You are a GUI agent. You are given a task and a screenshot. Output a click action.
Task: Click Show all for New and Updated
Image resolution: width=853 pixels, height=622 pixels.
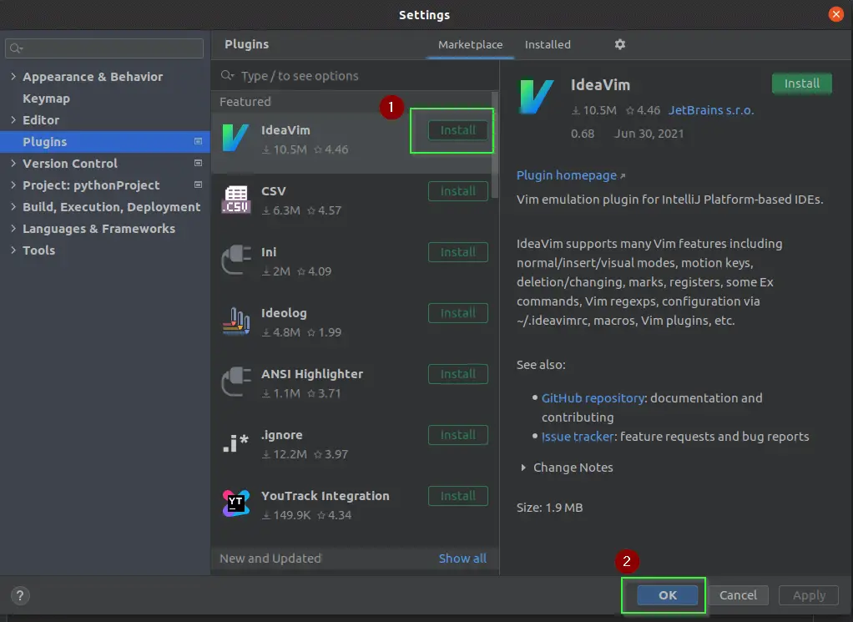tap(462, 559)
